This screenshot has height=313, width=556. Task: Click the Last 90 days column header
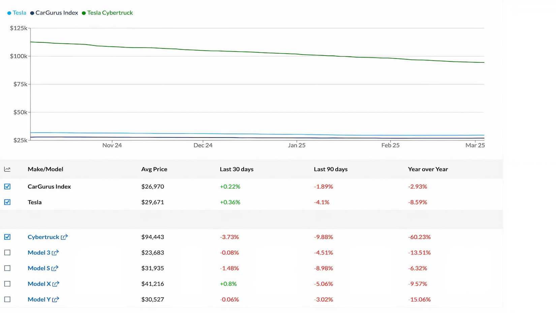[331, 169]
